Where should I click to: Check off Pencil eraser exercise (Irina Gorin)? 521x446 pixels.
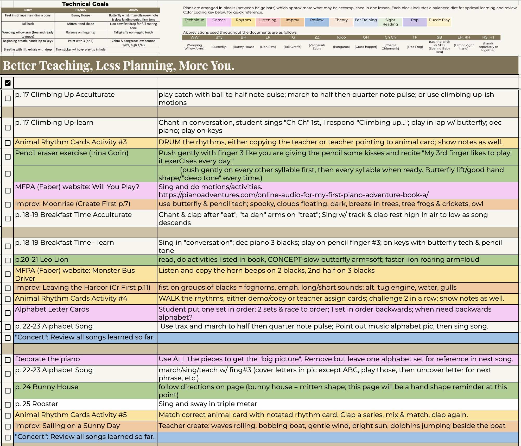point(8,157)
